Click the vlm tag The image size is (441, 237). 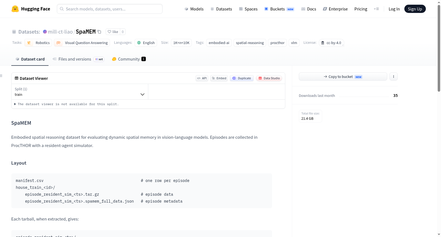tap(294, 43)
